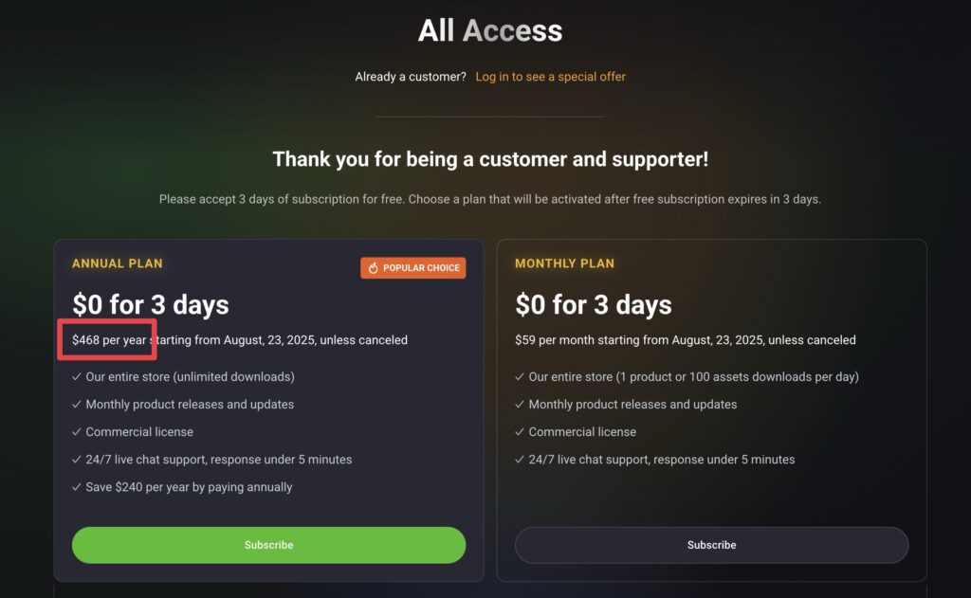Click Thank you for being a customer heading
The width and height of the screenshot is (971, 598).
490,159
